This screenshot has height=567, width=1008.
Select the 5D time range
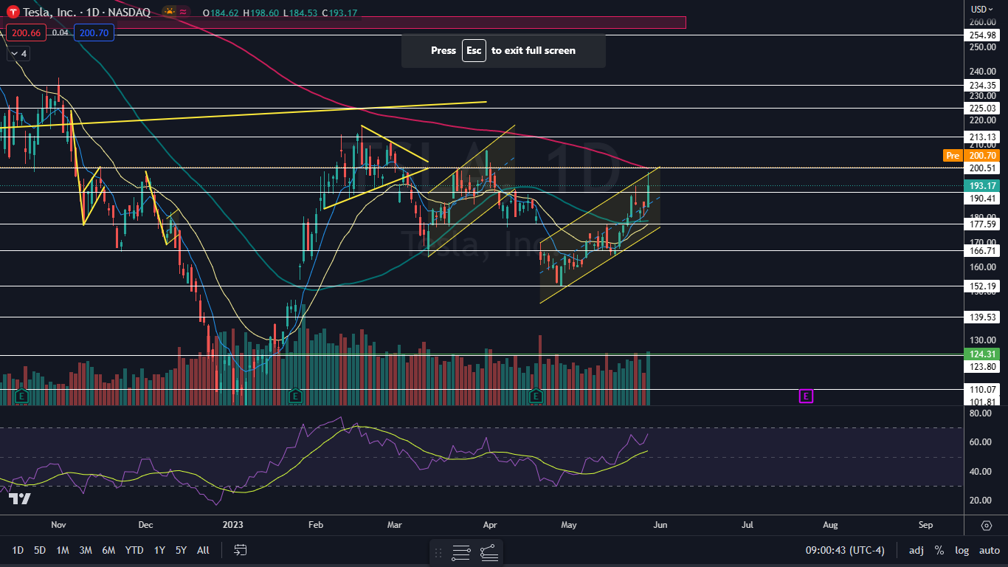tap(40, 550)
